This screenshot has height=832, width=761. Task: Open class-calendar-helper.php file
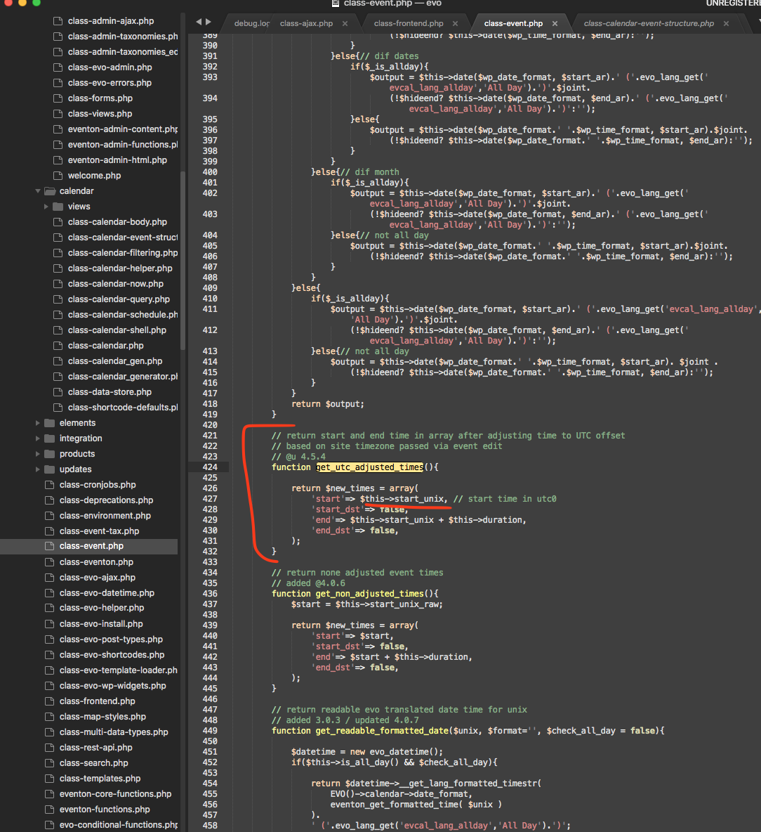(120, 268)
